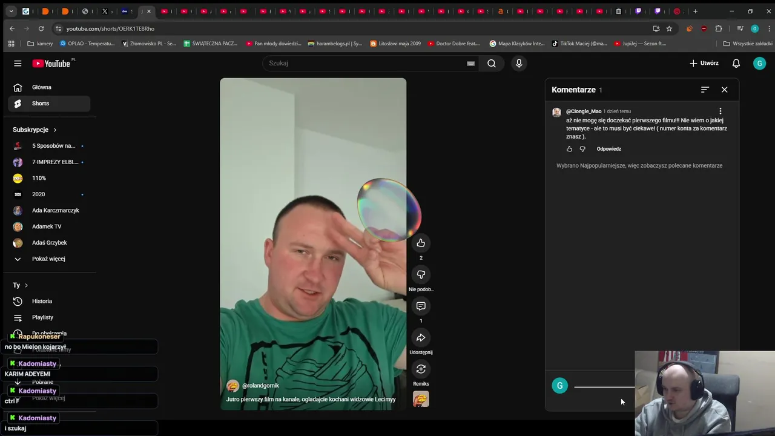Open Ada Karczmarczyk channel

coord(49,210)
